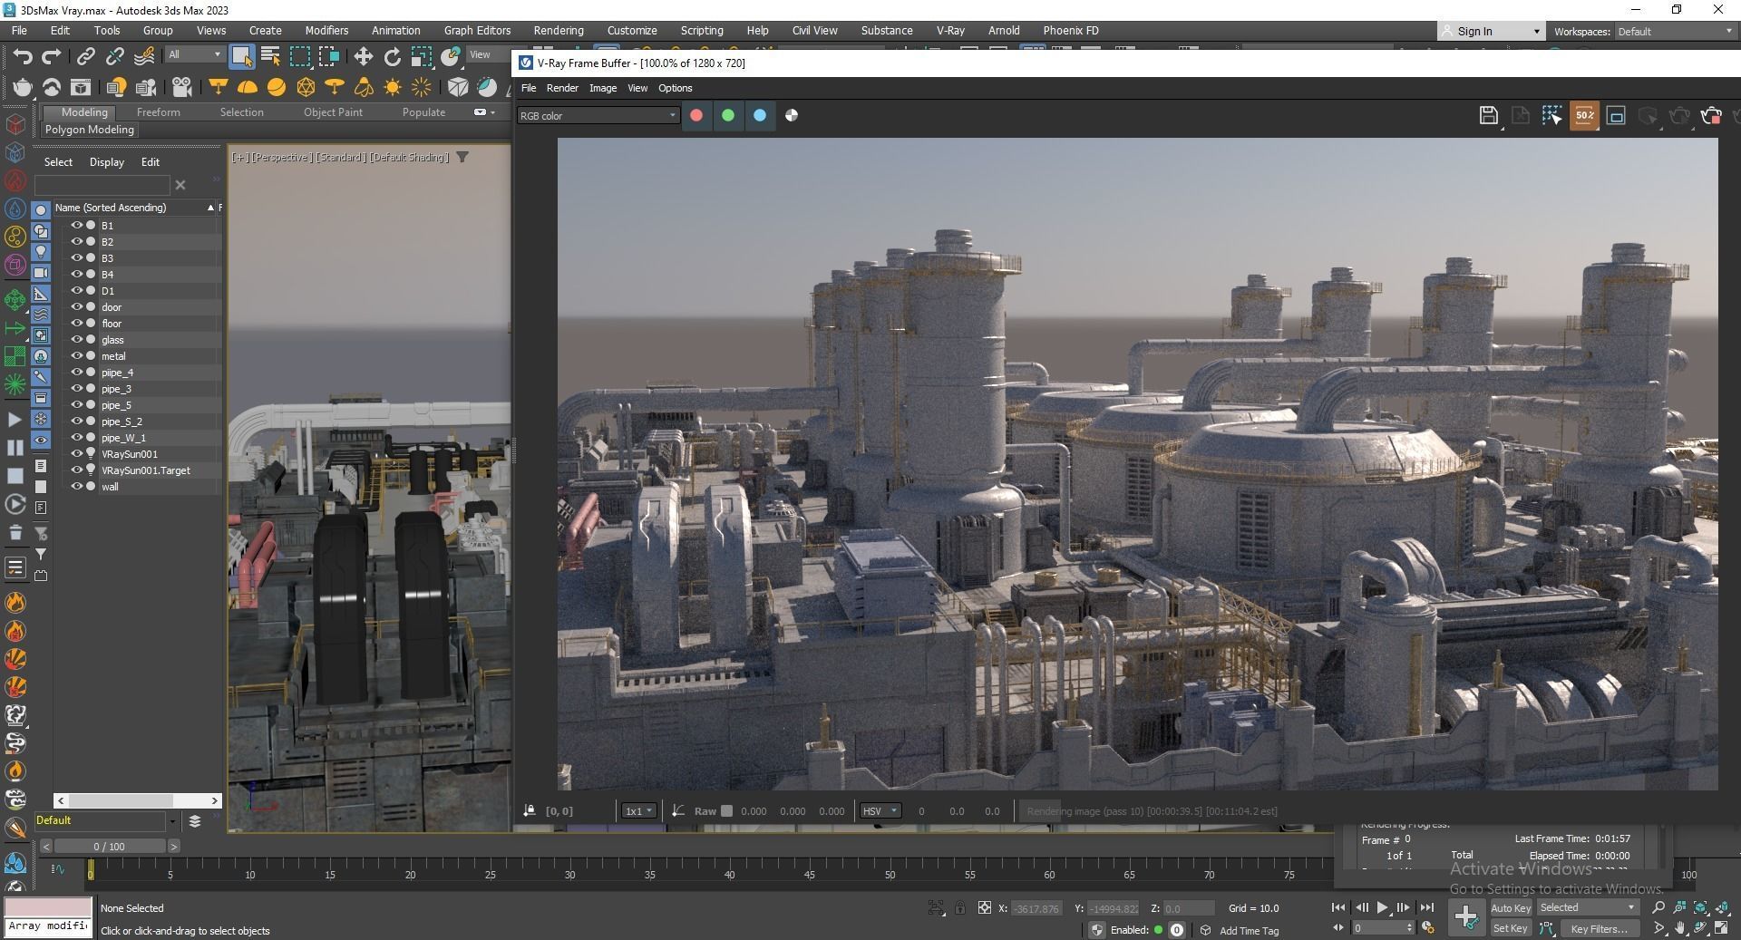Click the teapot render icon in V-Ray toolbar
Image resolution: width=1741 pixels, height=940 pixels.
coord(22,87)
